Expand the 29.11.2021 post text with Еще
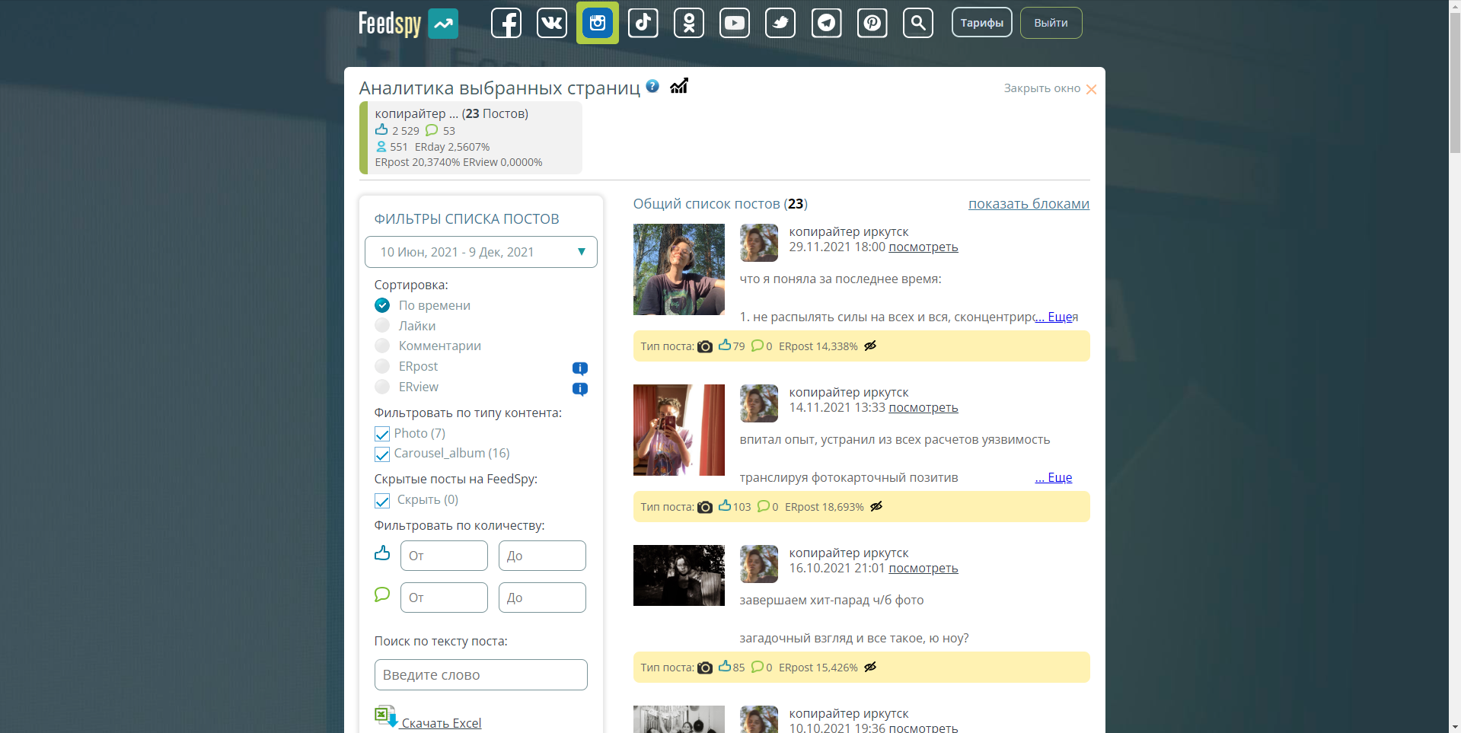Viewport: 1461px width, 733px height. 1054,317
